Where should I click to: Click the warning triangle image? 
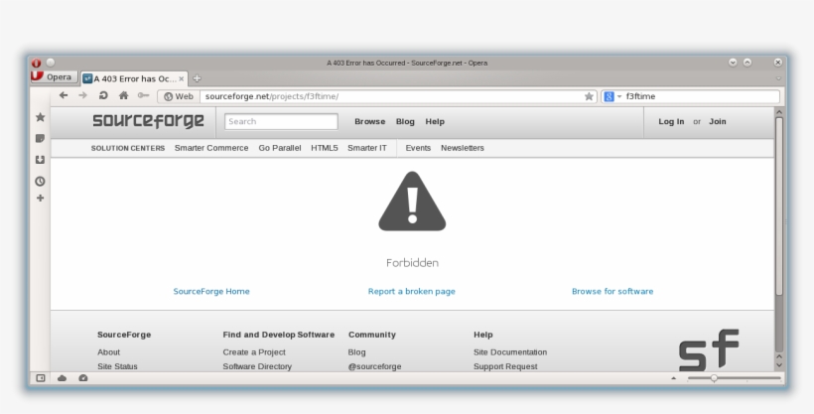coord(412,202)
